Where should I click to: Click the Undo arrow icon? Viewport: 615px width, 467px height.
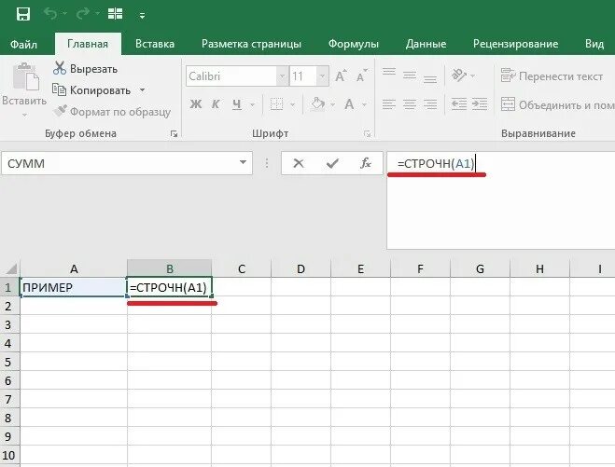click(x=49, y=14)
